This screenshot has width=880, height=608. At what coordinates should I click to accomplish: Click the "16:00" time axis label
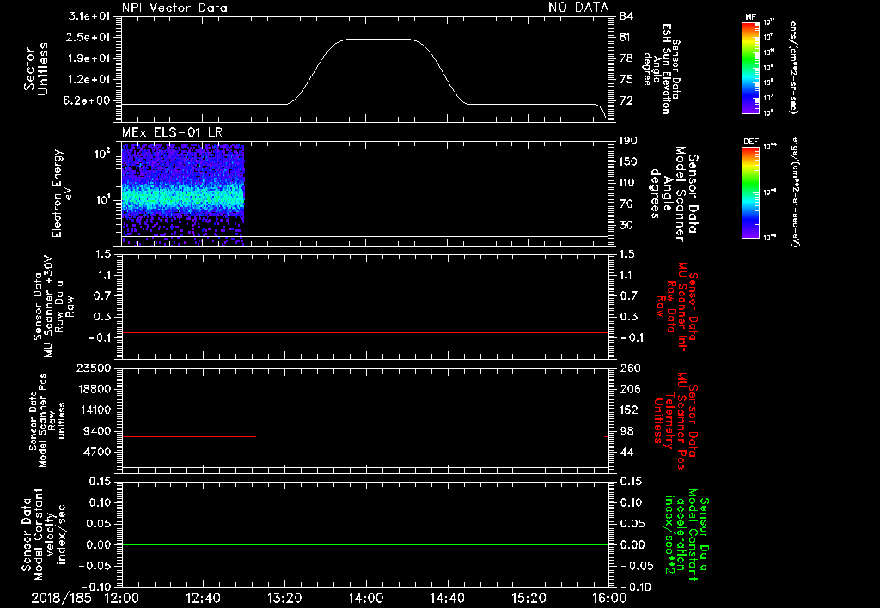tap(609, 598)
